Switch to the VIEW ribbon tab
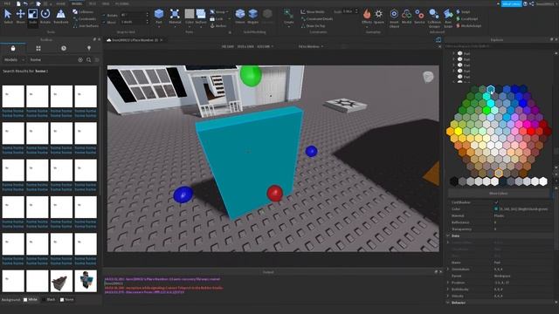The image size is (559, 314). pyautogui.click(x=106, y=3)
